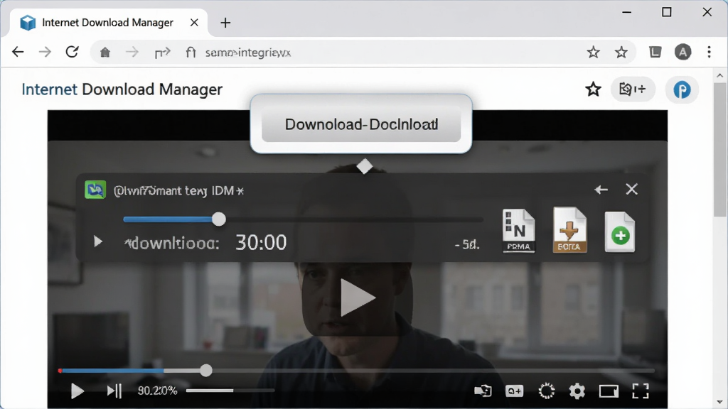
Task: Click the small play arrow in IDM panel
Action: point(97,241)
